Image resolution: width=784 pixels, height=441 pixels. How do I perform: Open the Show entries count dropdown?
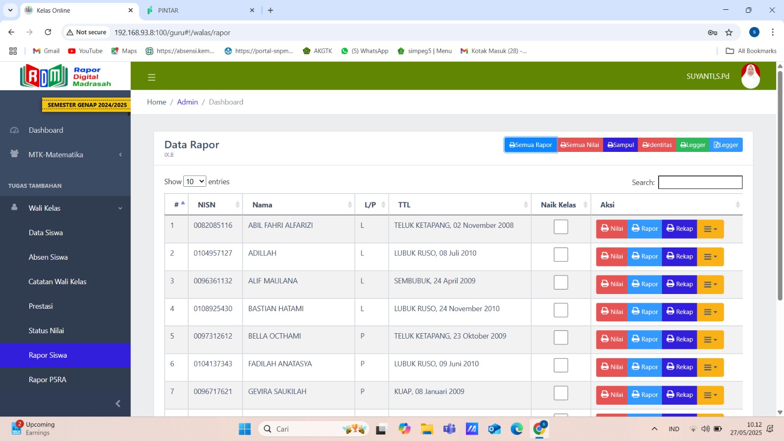(195, 182)
